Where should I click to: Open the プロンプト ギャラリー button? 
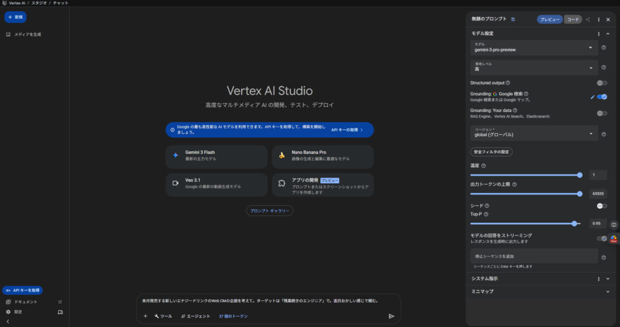pyautogui.click(x=270, y=211)
